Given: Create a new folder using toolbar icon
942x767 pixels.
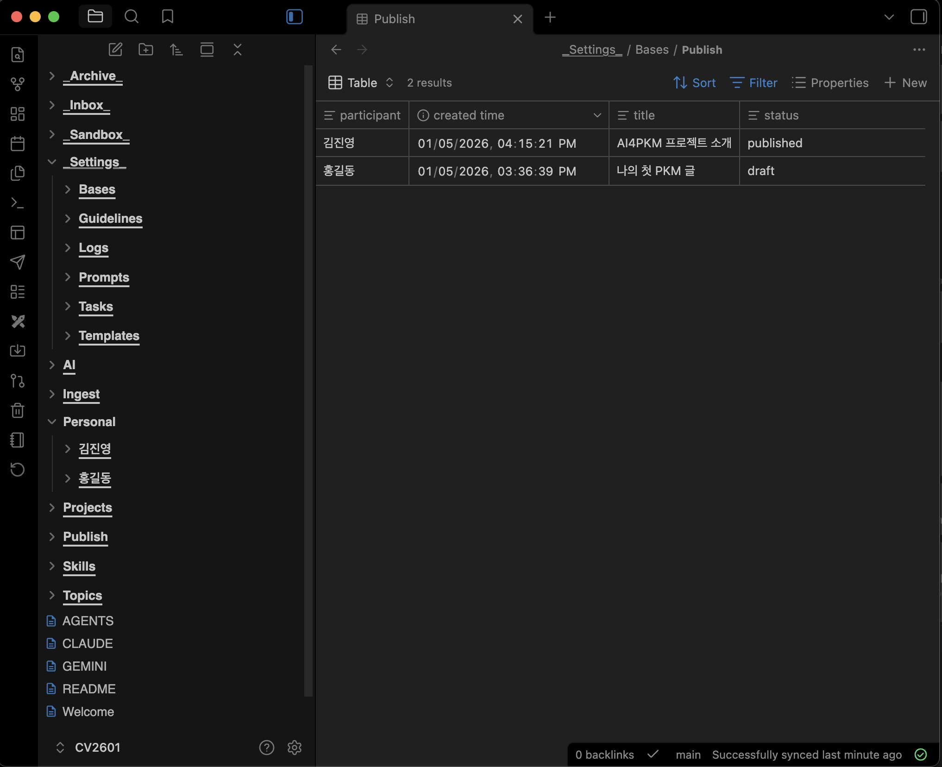Looking at the screenshot, I should pyautogui.click(x=146, y=50).
